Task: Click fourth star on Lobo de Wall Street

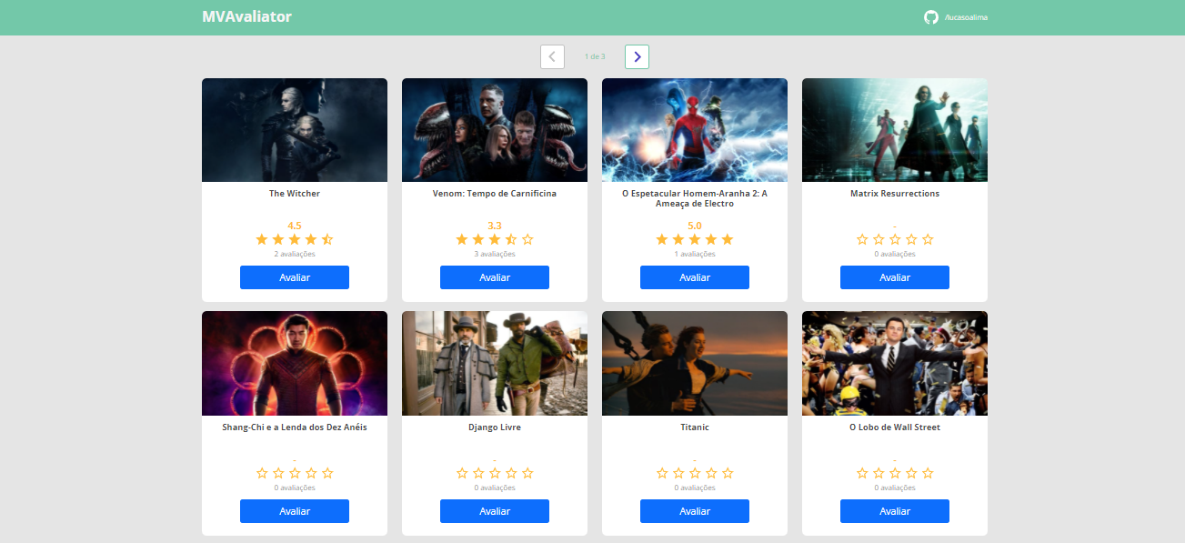Action: (x=911, y=473)
